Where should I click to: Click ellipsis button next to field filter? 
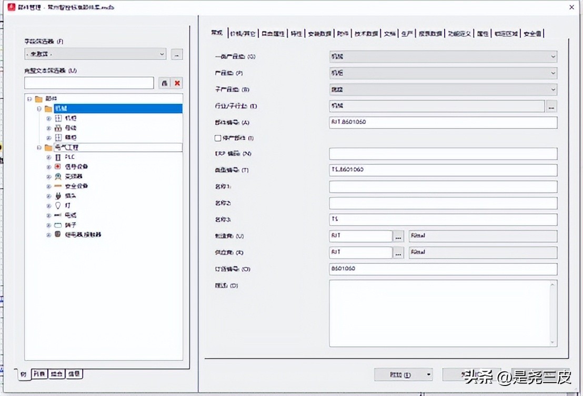tap(177, 54)
